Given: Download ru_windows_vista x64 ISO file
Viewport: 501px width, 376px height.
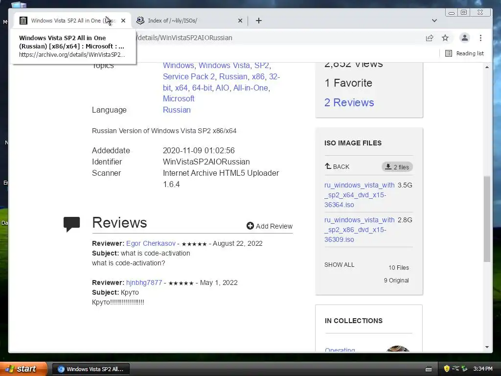Looking at the screenshot, I should 360,195.
